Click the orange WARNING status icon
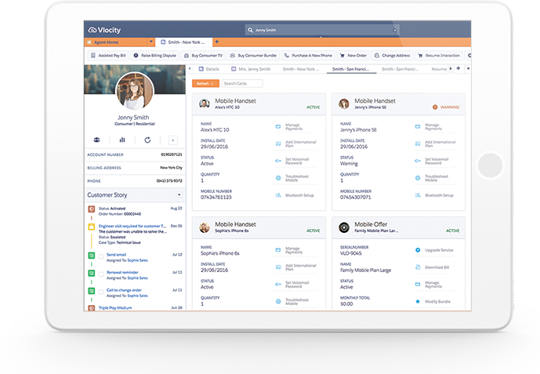 point(435,107)
